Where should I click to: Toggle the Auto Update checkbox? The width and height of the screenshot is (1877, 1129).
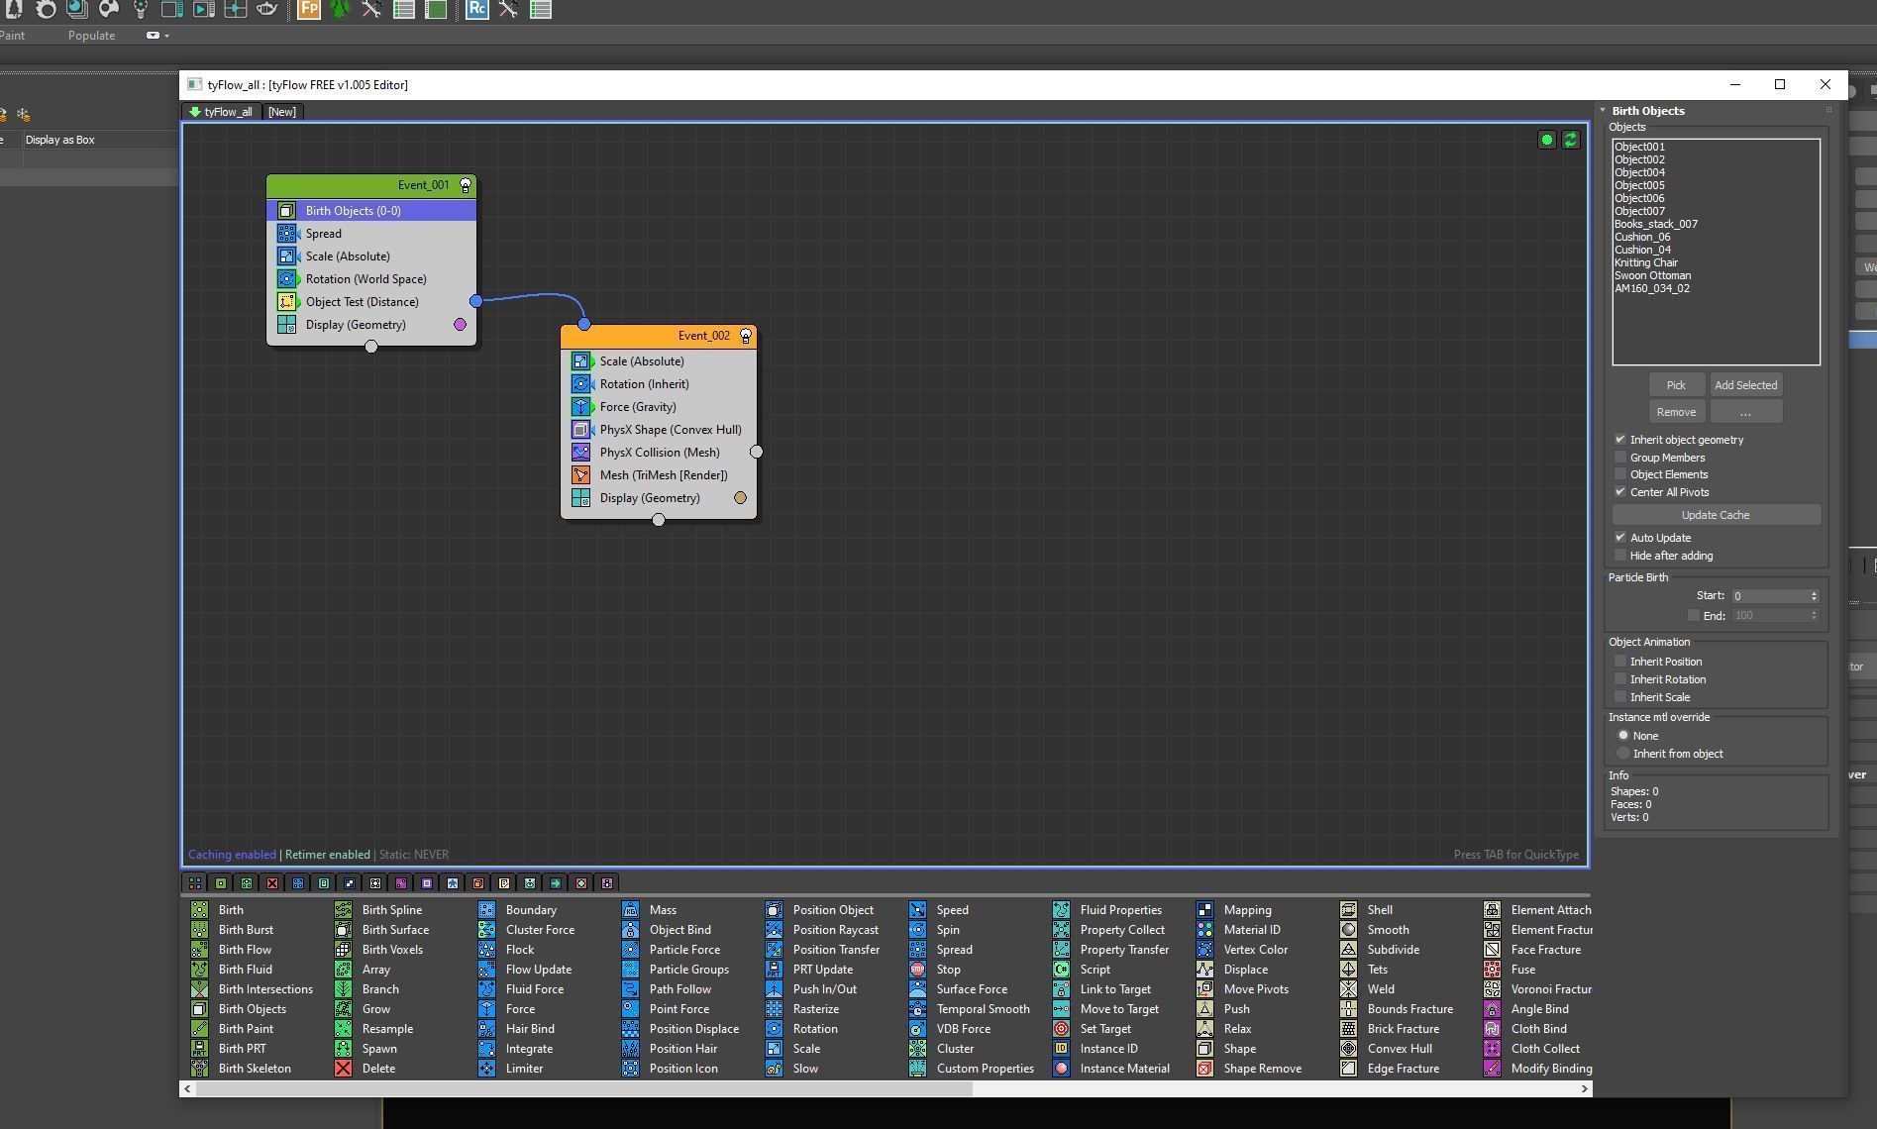[1620, 538]
